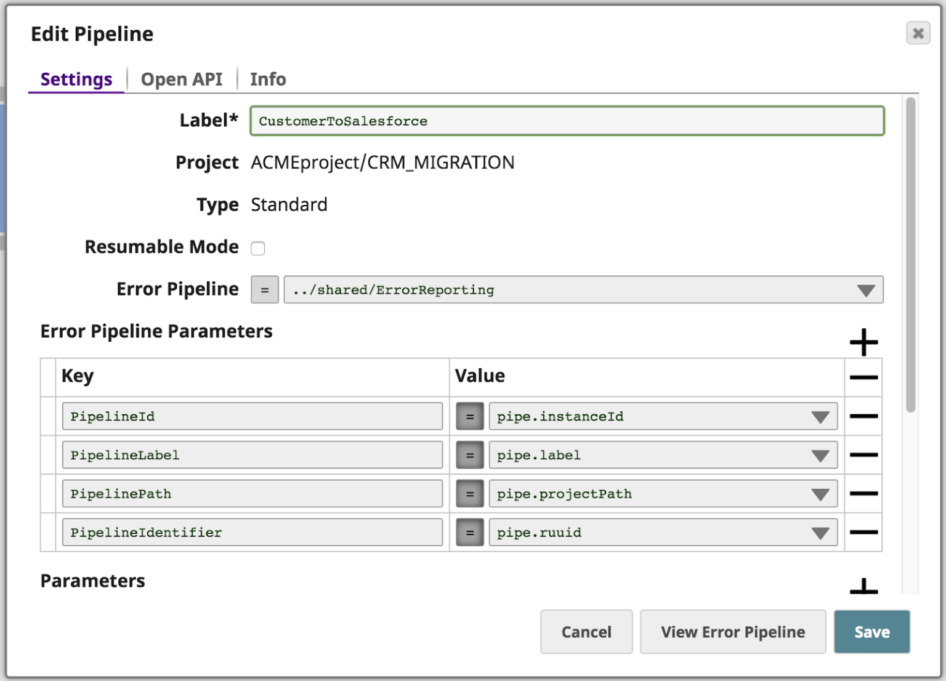Remove the PipelinePath parameter row

[x=865, y=493]
